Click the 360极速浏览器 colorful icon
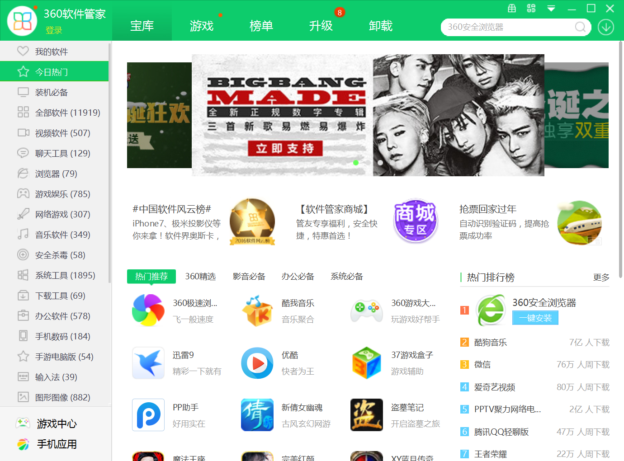Image resolution: width=624 pixels, height=461 pixels. [x=148, y=310]
